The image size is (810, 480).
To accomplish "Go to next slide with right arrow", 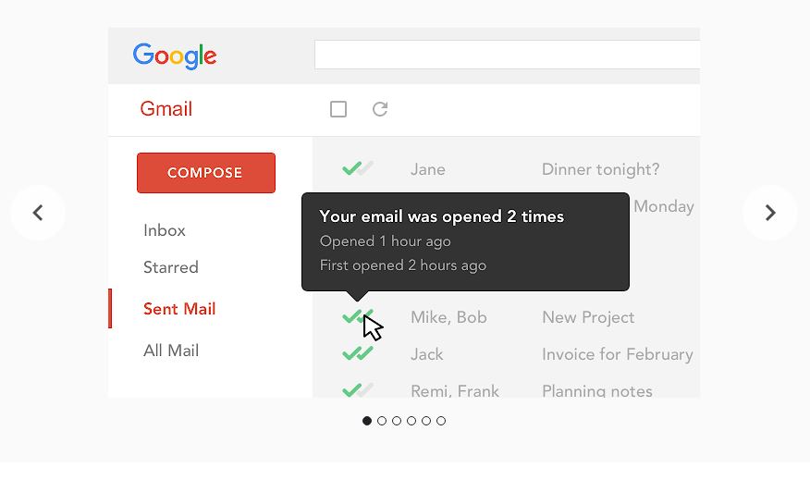I will coord(770,213).
